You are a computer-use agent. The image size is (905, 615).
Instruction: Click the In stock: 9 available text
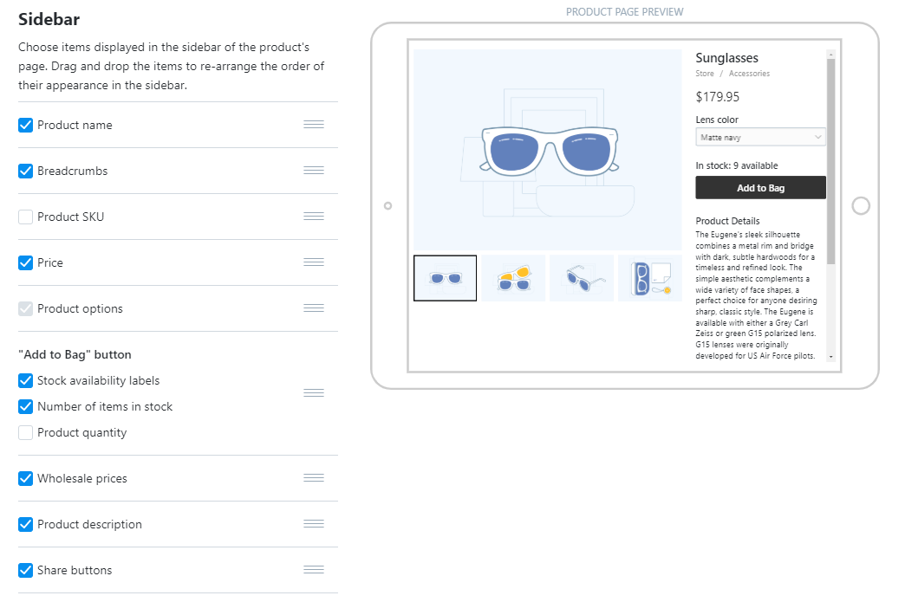click(x=737, y=165)
